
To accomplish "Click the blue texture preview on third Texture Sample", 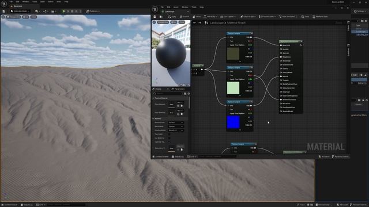I will tap(233, 122).
